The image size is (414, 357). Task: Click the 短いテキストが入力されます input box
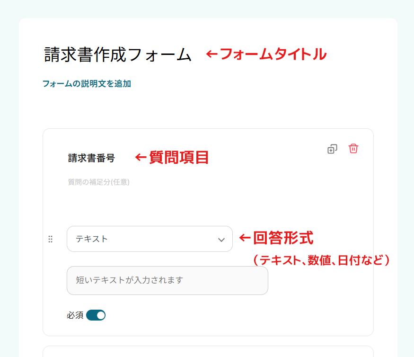point(167,280)
